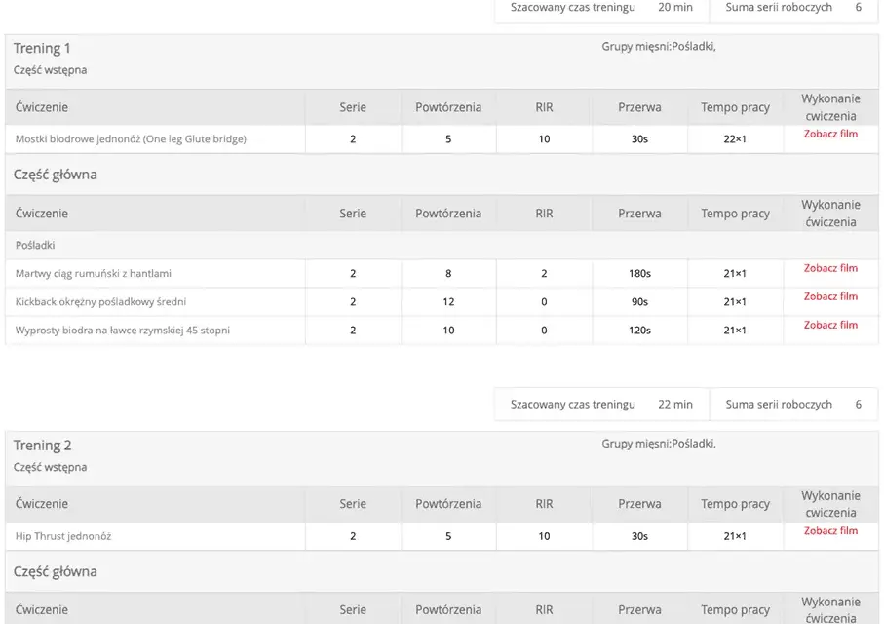Click 21×1 tempo value for Hip Thrust
The height and width of the screenshot is (624, 884).
point(735,536)
